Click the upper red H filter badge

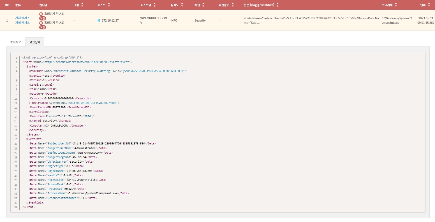(41, 14)
